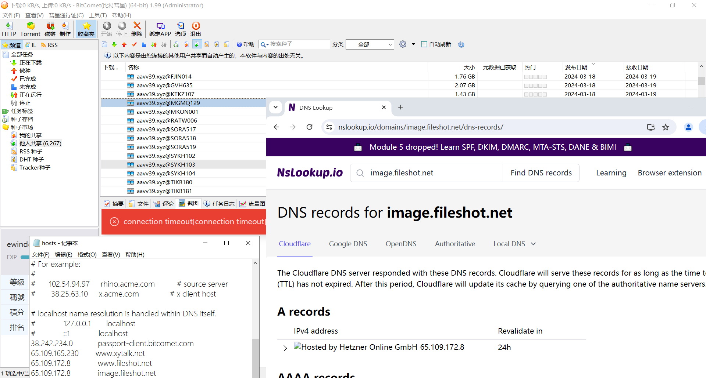
Task: Click the 退出 exit icon
Action: coord(196,29)
